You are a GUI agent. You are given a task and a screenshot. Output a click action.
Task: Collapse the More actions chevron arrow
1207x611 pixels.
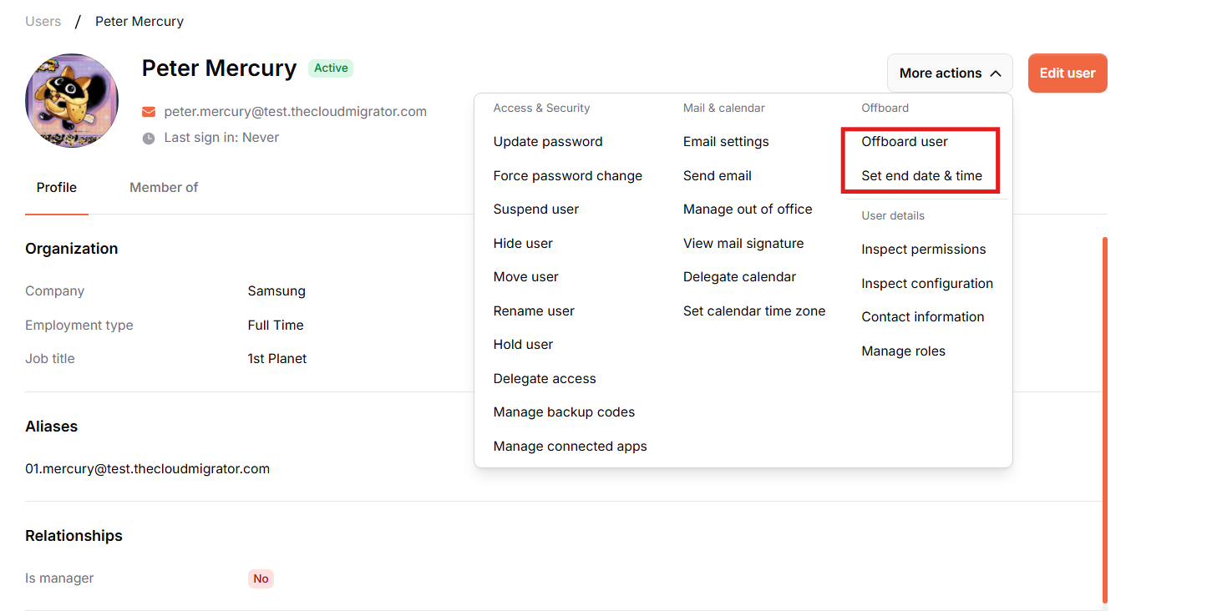tap(996, 73)
